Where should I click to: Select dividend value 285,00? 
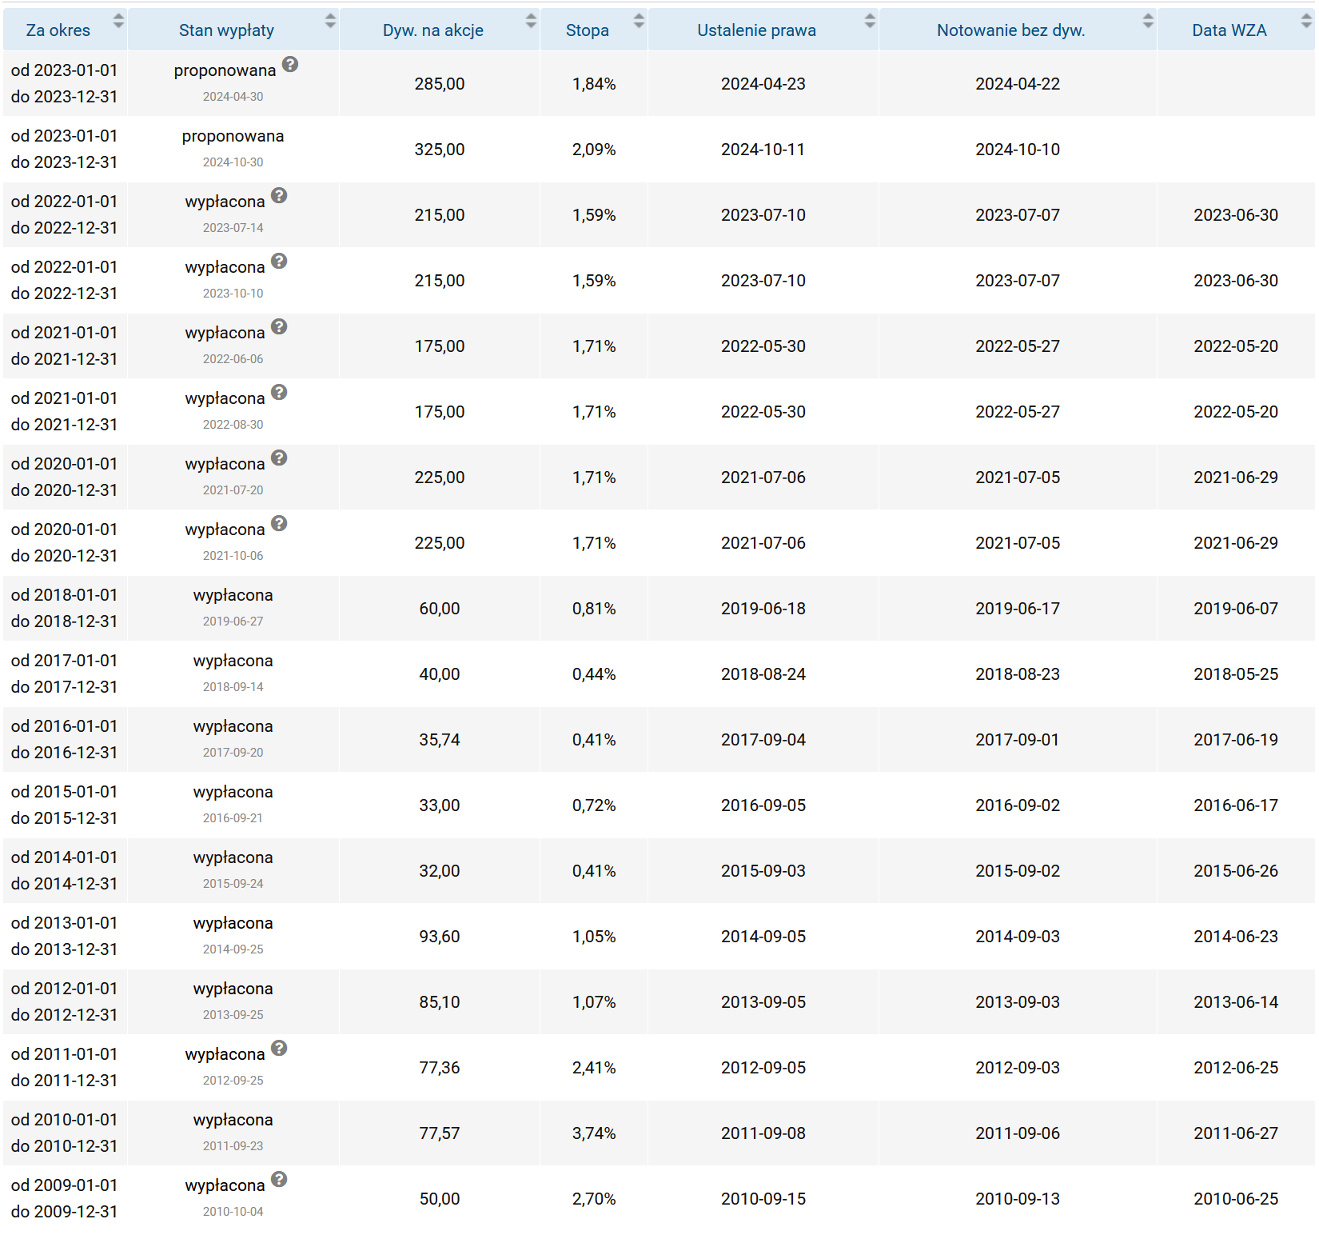(x=440, y=84)
